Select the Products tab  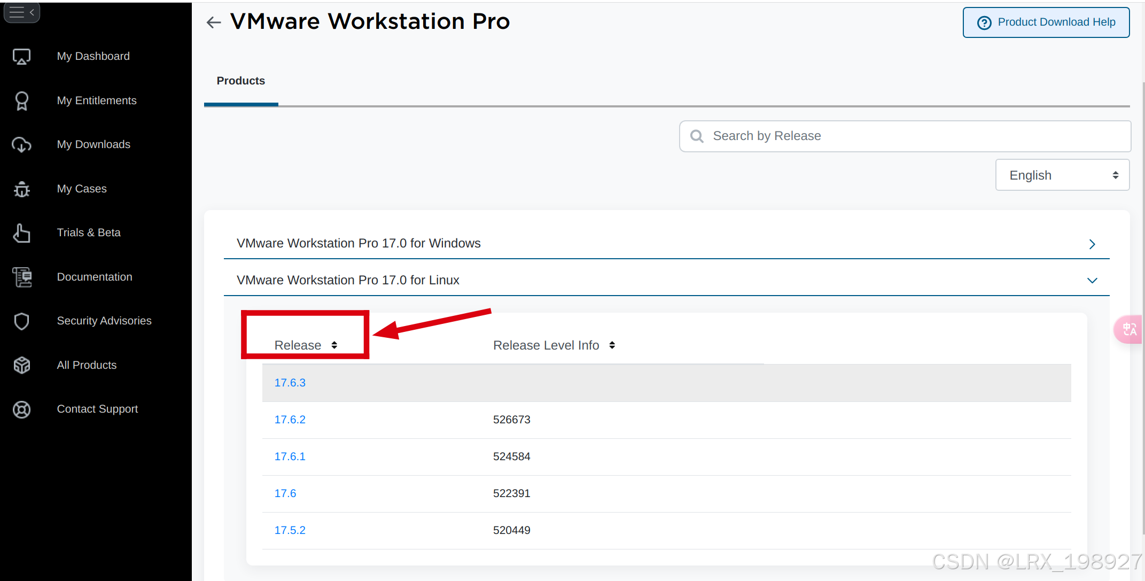(x=241, y=81)
